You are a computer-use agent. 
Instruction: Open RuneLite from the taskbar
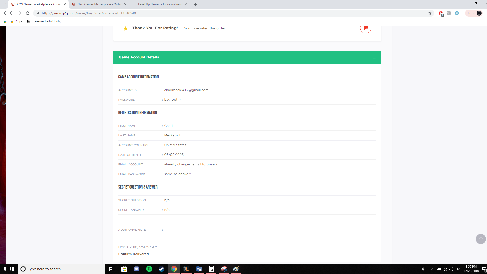coord(186,269)
